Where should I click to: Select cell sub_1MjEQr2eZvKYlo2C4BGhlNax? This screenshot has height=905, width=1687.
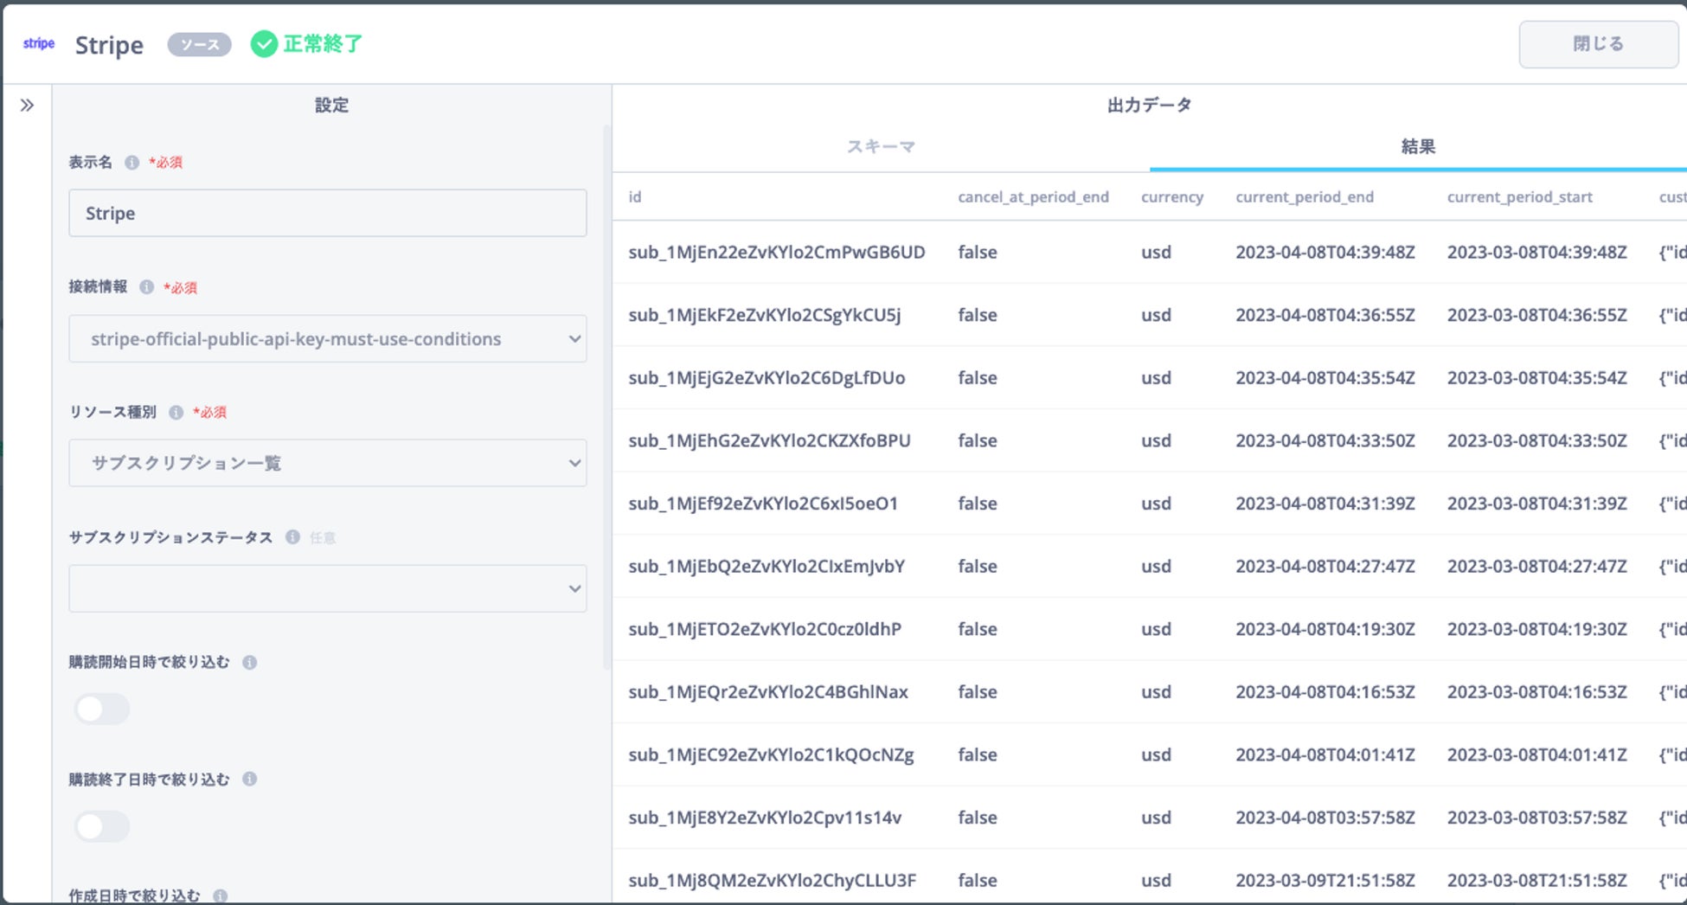[768, 692]
